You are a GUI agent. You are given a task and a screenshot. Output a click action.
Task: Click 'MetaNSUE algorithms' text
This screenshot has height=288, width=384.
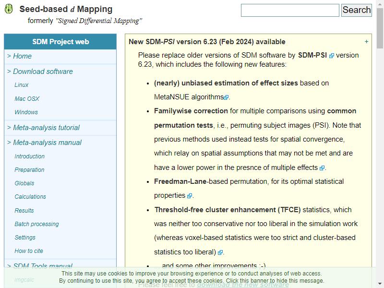tap(189, 97)
